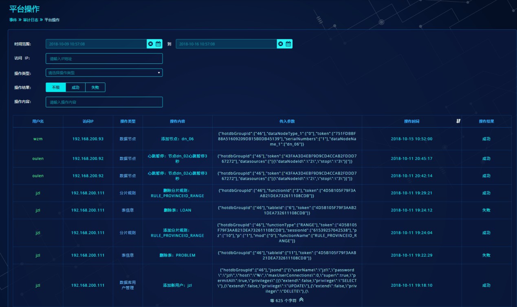
Task: Select the 不限 result filter
Action: point(56,87)
